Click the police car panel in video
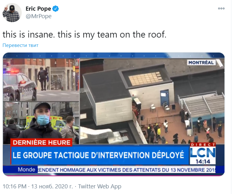This screenshot has height=194, width=232. click(x=41, y=80)
